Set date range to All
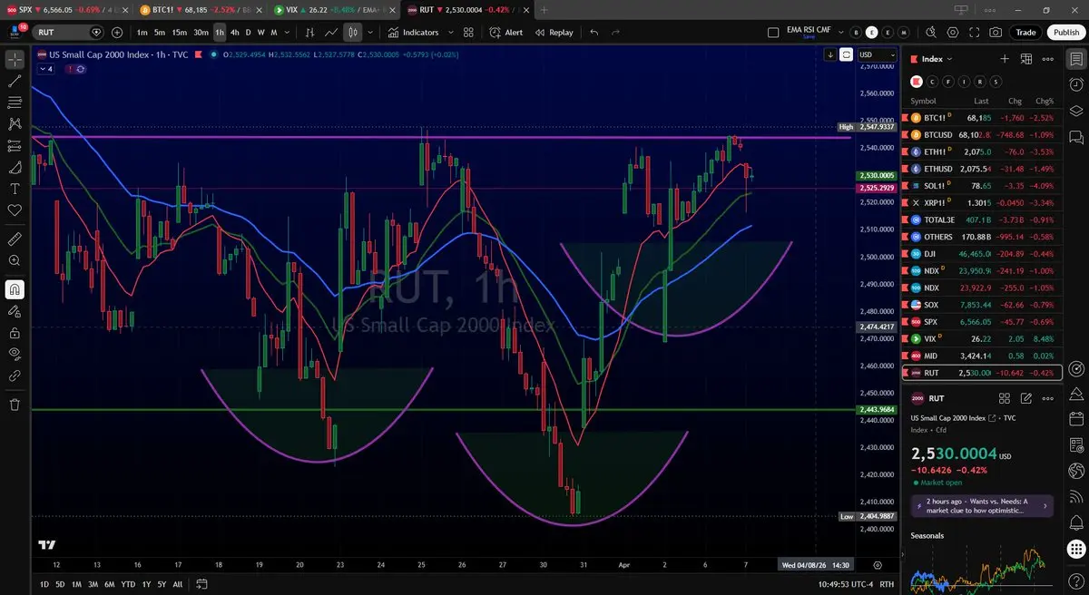This screenshot has height=595, width=1089. coord(177,583)
